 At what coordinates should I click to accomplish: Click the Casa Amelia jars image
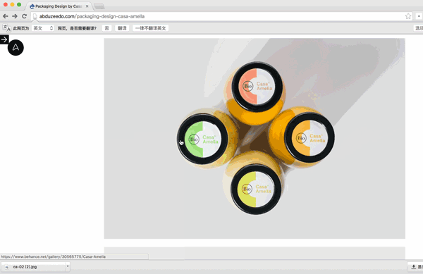click(x=255, y=139)
